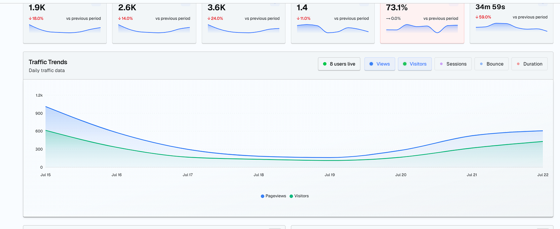Click the 18.0% decrease indicator
Image resolution: width=560 pixels, height=229 pixels.
coord(36,18)
